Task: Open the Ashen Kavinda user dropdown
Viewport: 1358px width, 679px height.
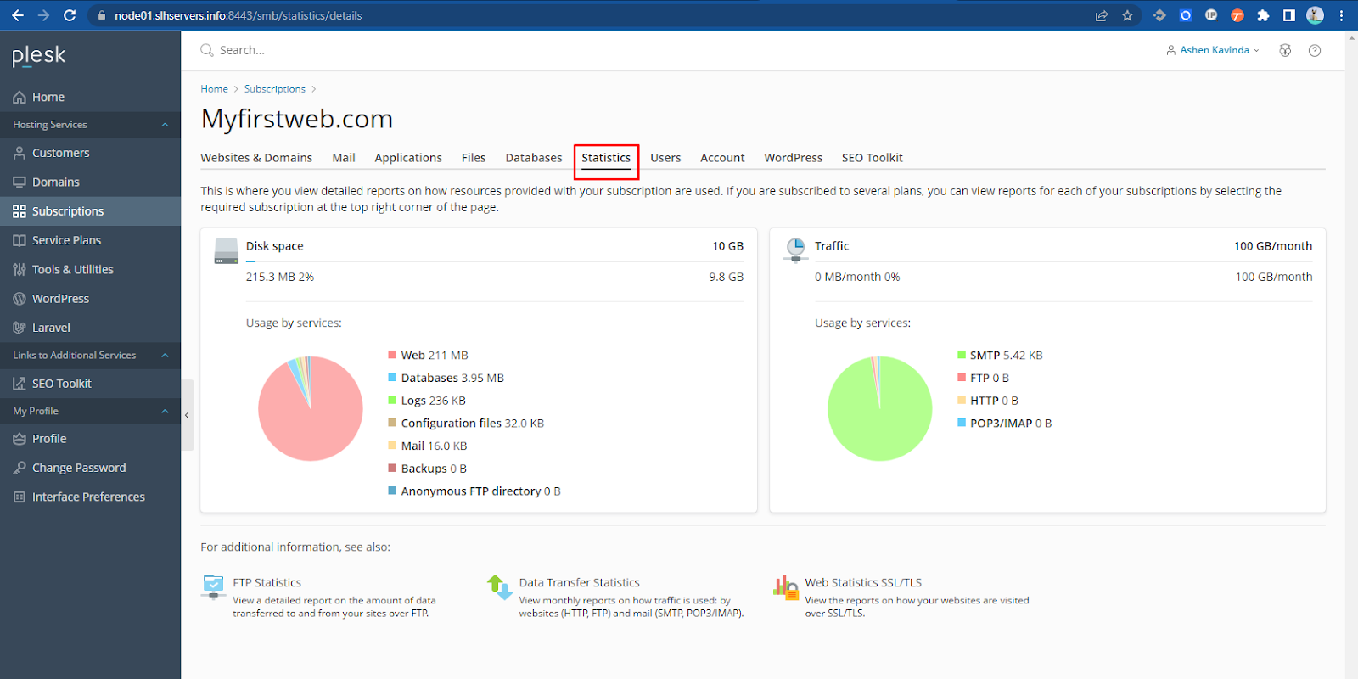Action: pyautogui.click(x=1214, y=51)
